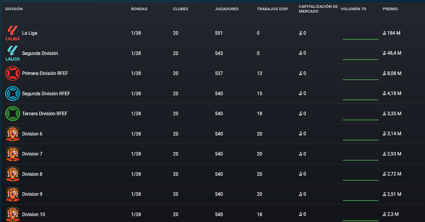Sort by the Volumen 7D header

pyautogui.click(x=354, y=9)
